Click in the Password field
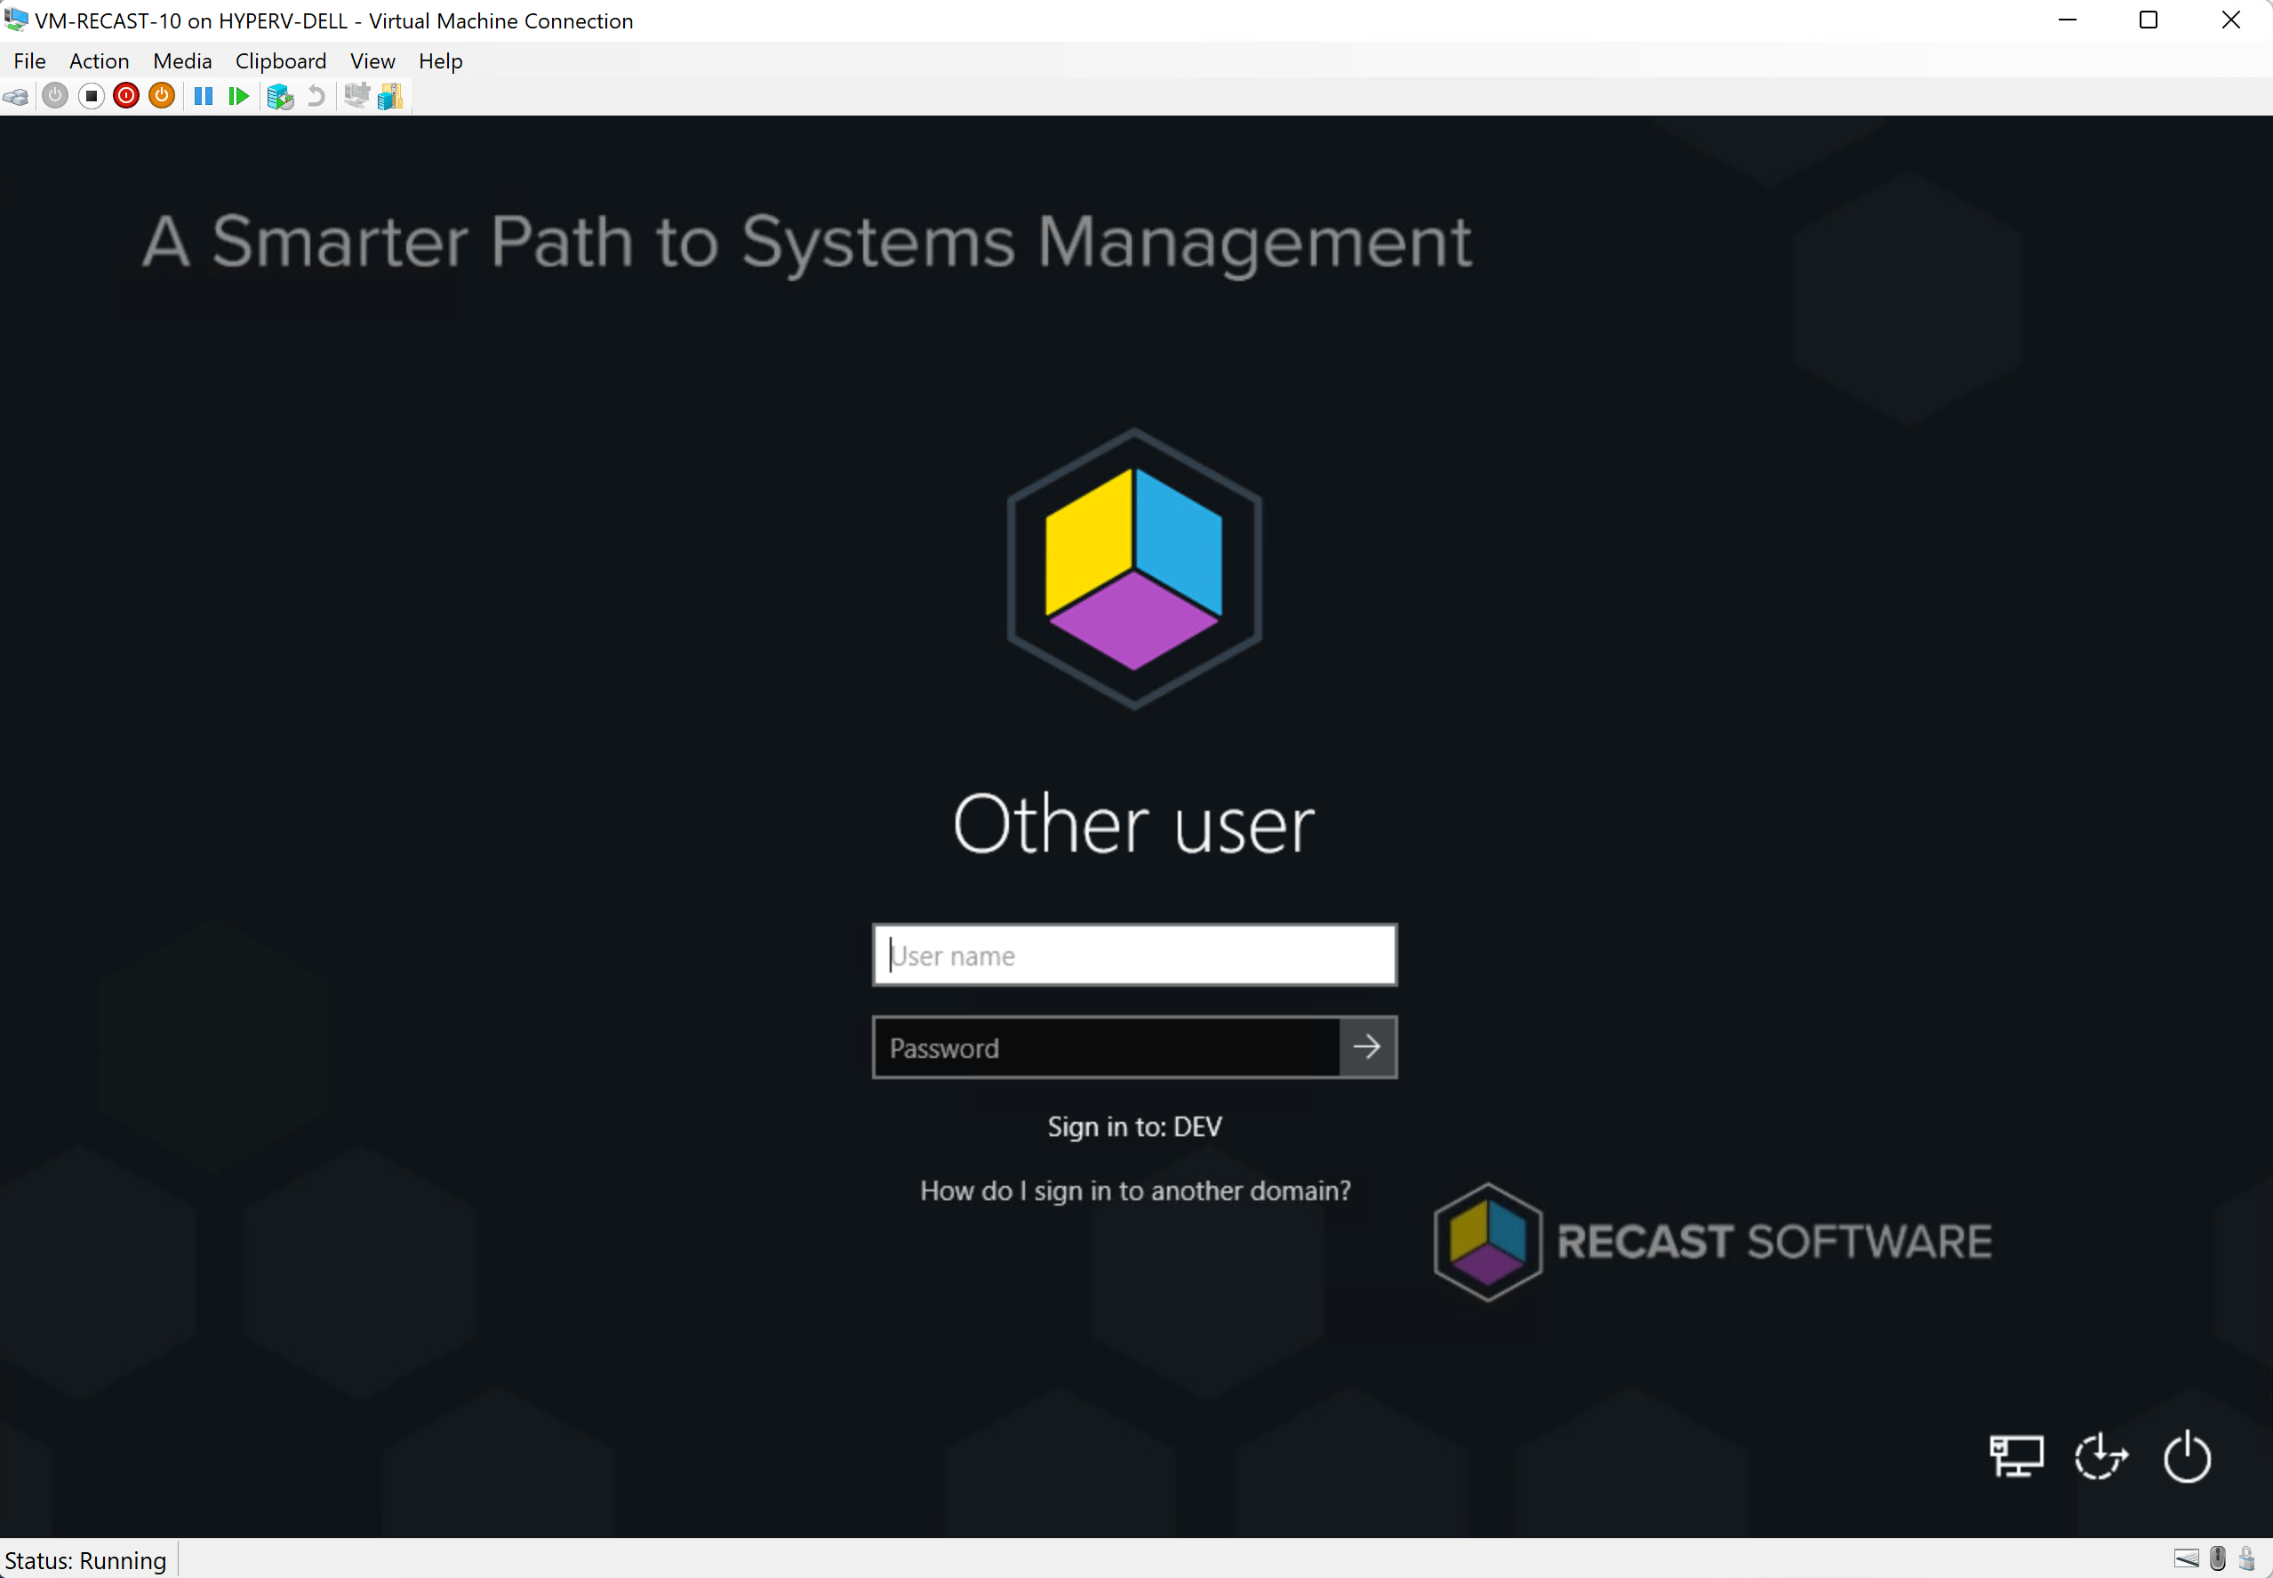 [1105, 1048]
